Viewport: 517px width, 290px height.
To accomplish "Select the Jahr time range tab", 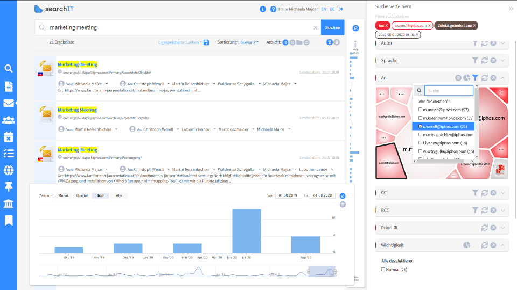I will (x=101, y=195).
